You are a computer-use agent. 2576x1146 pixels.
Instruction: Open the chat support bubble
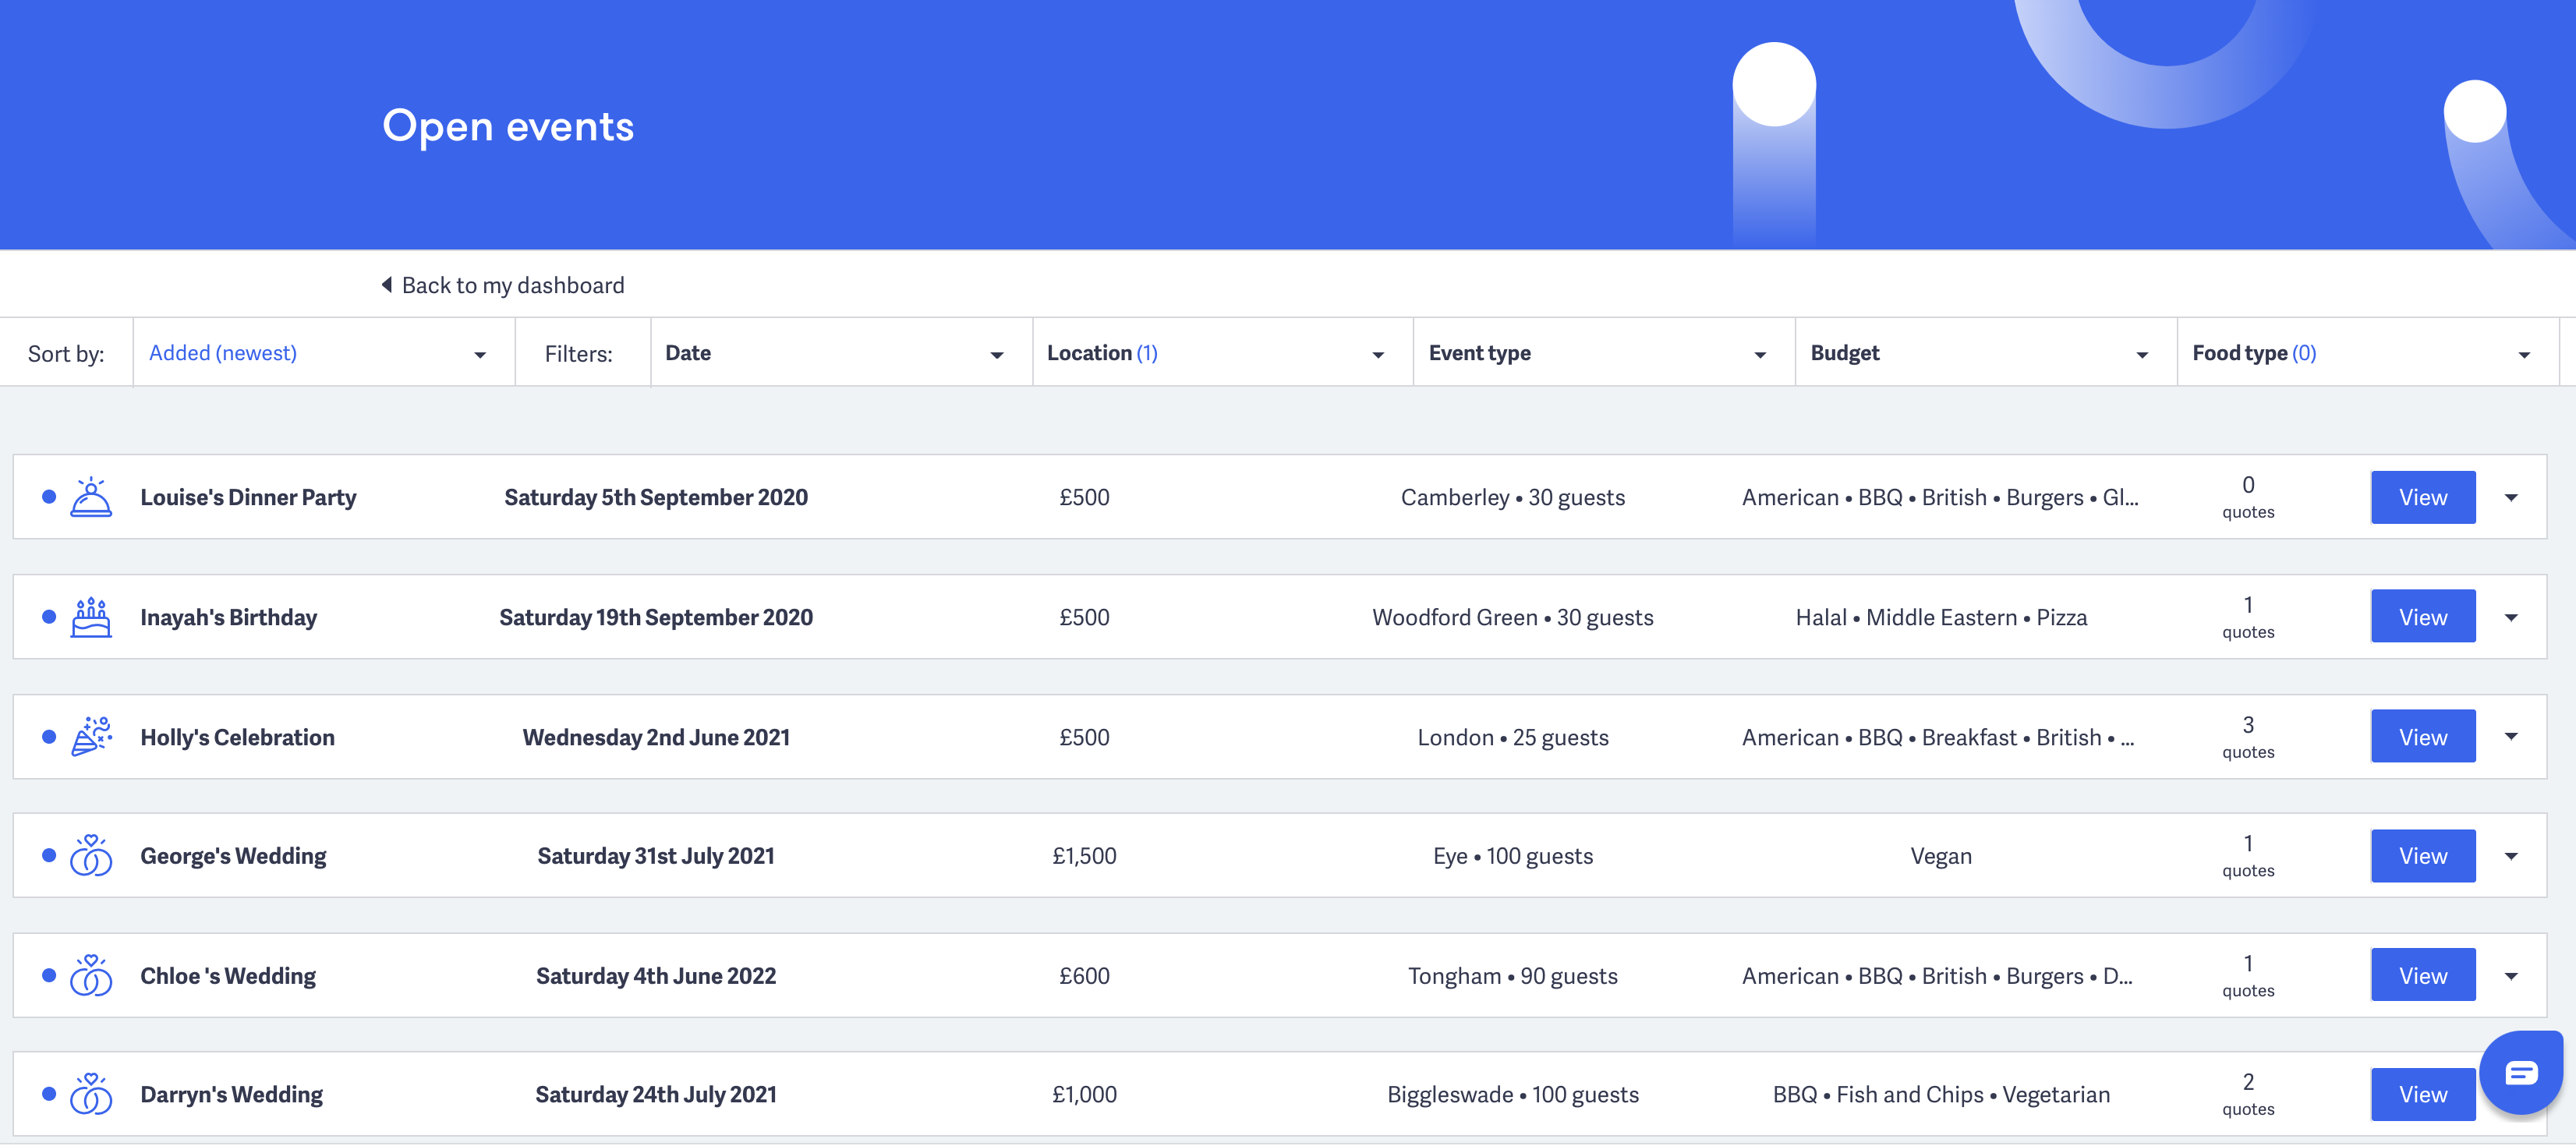coord(2520,1073)
